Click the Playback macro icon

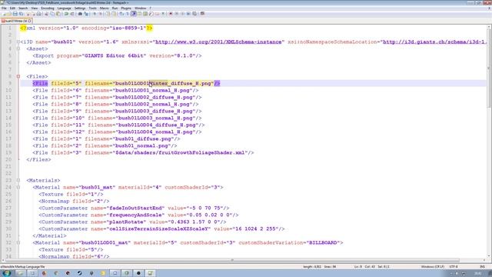point(182,14)
